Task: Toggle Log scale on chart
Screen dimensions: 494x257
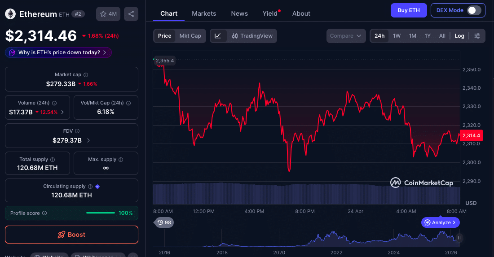Action: (459, 36)
